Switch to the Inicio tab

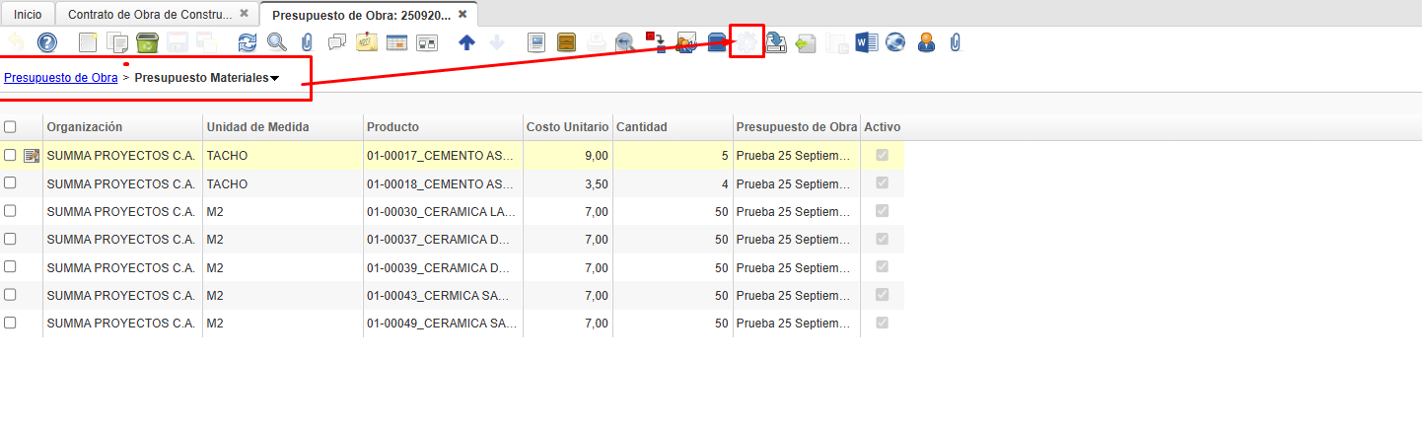pyautogui.click(x=28, y=15)
